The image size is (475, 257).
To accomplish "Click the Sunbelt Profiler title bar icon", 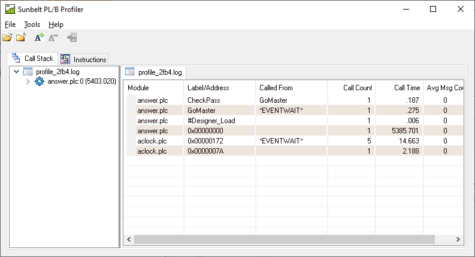I will pos(9,9).
